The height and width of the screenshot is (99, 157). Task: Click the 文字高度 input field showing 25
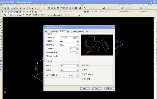click(73, 49)
